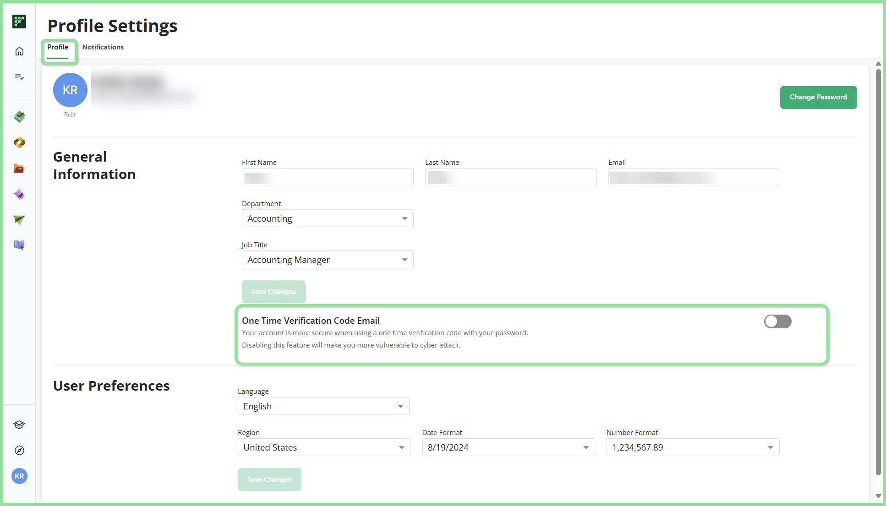Expand the Department dropdown showing Accounting
The width and height of the screenshot is (886, 506).
coord(328,218)
